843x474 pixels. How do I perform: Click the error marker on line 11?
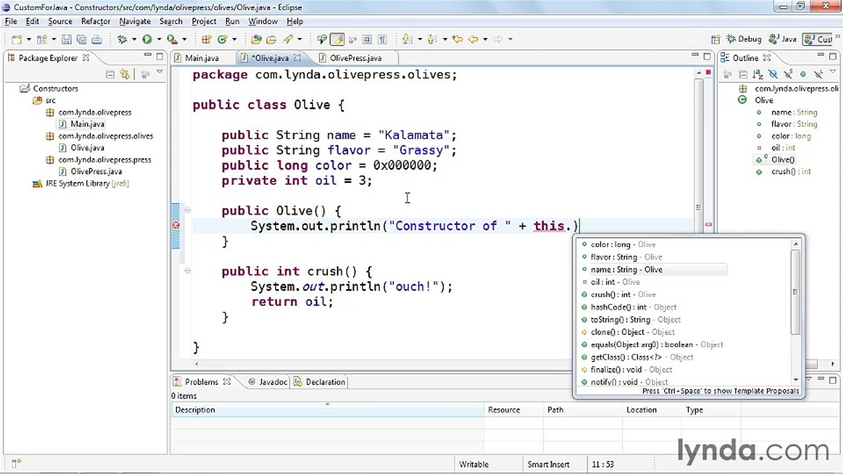point(176,226)
